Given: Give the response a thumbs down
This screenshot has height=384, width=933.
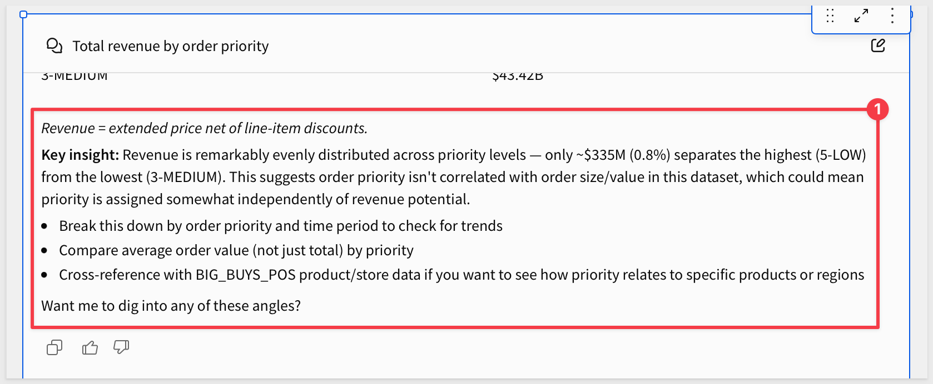Looking at the screenshot, I should point(121,347).
